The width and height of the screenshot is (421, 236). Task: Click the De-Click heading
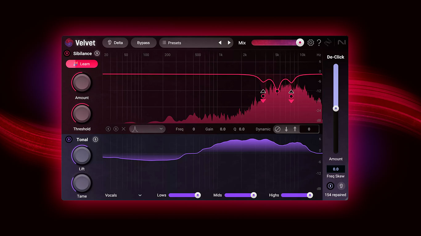click(336, 57)
